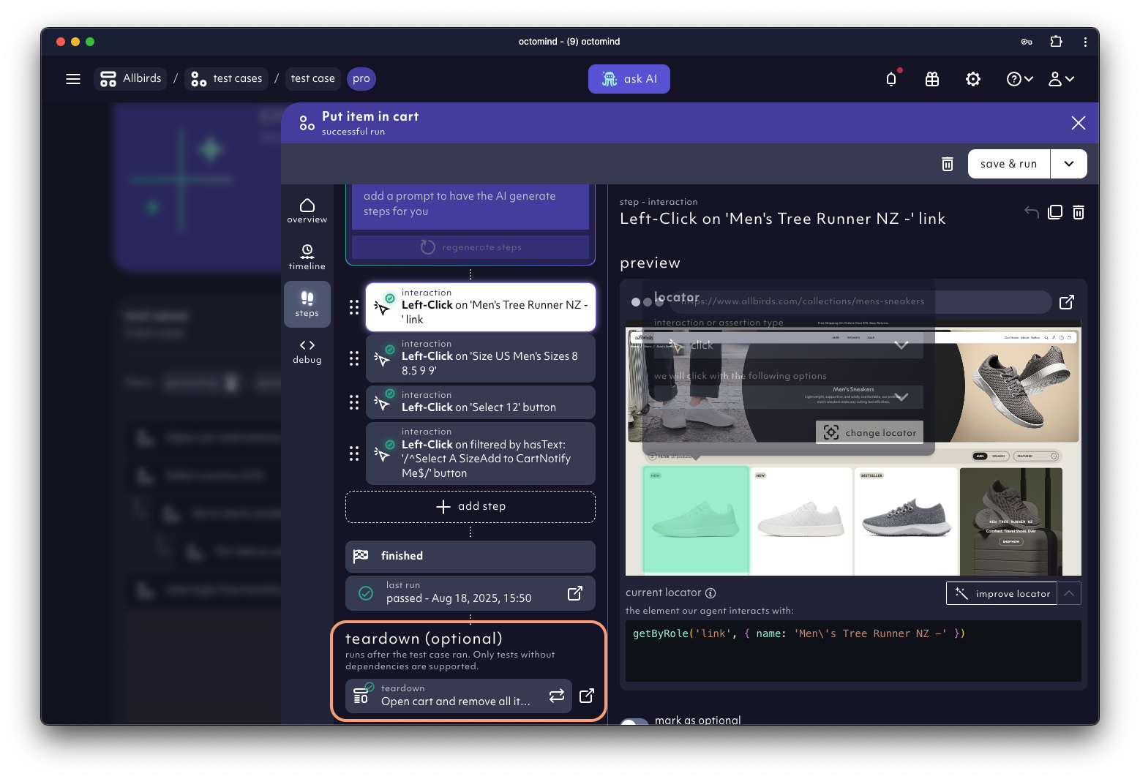Expand the save & run dropdown arrow
Image resolution: width=1140 pixels, height=779 pixels.
(x=1069, y=164)
